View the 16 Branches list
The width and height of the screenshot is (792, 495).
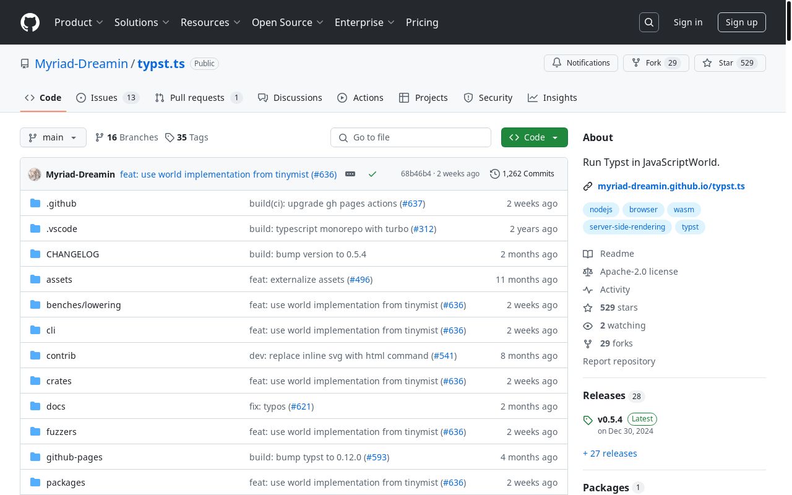(126, 137)
